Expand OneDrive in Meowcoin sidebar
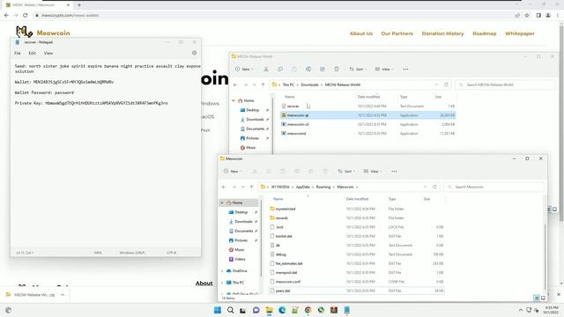 (222, 271)
